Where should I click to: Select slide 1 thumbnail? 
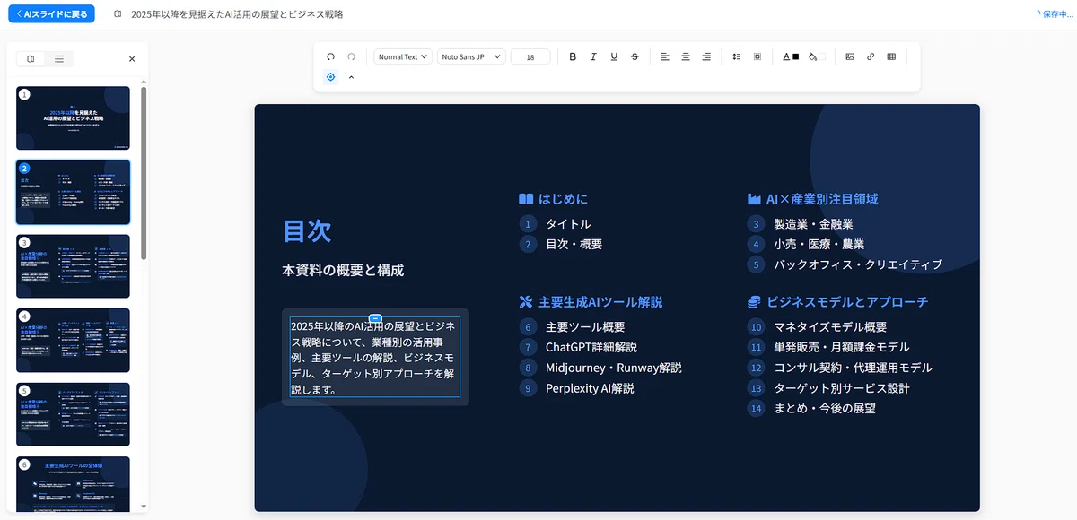point(73,117)
